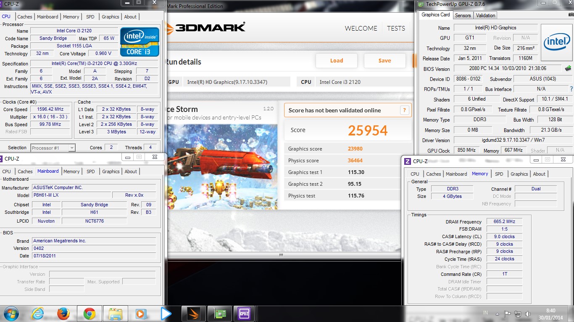574x322 pixels.
Task: Click the BIOS save chip icon in GPU-Z
Action: pos(568,68)
